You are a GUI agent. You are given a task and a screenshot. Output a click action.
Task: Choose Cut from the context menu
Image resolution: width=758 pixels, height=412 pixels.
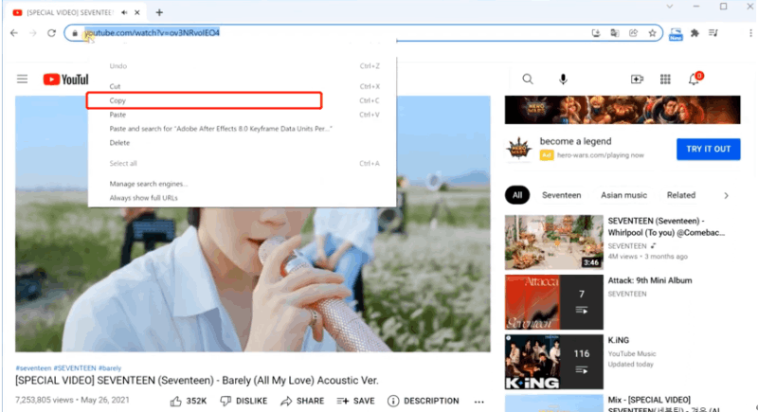click(242, 86)
